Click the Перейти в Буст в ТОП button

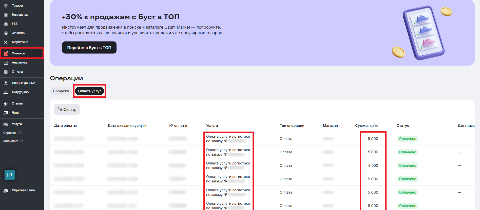point(89,48)
